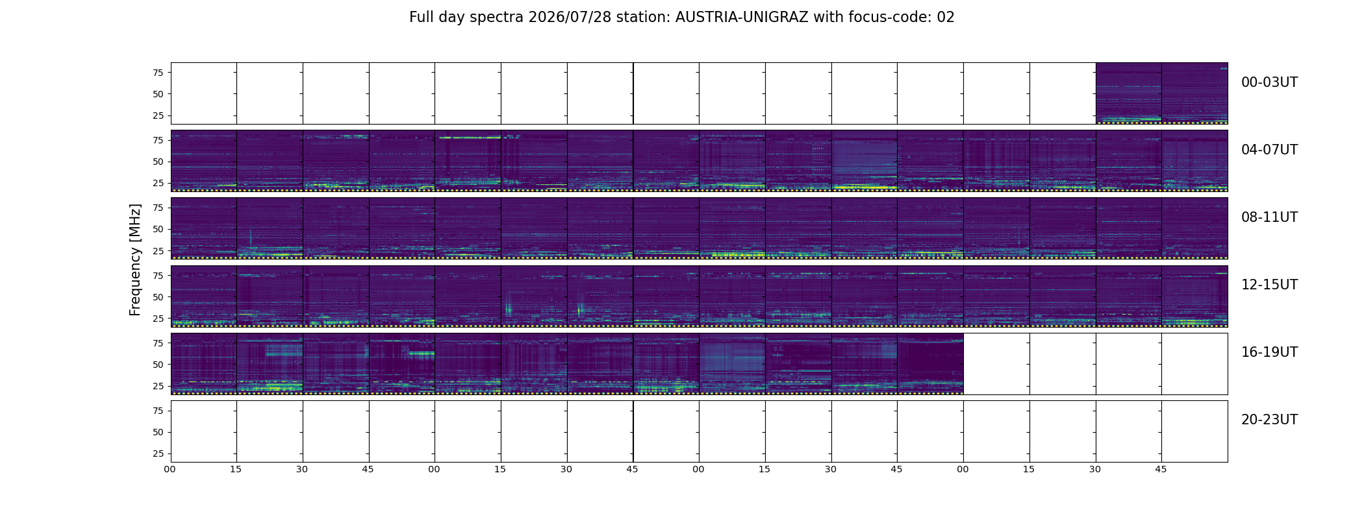
Task: Select the last spectrum panel in 00-03UT row
Action: click(x=1194, y=93)
